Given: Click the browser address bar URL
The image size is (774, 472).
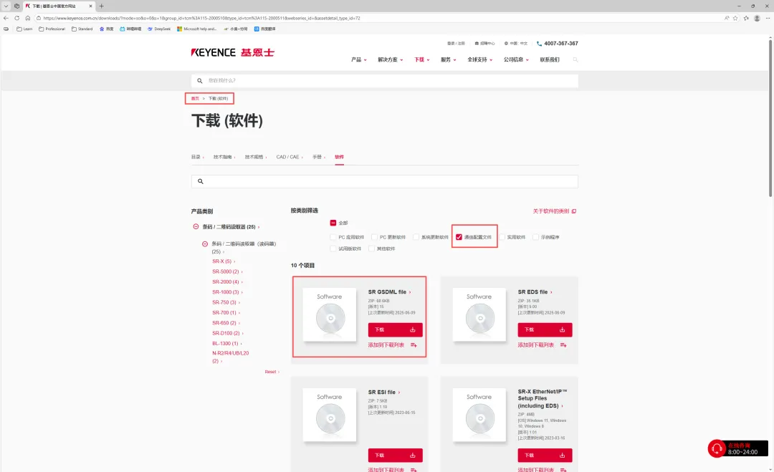Looking at the screenshot, I should click(201, 18).
